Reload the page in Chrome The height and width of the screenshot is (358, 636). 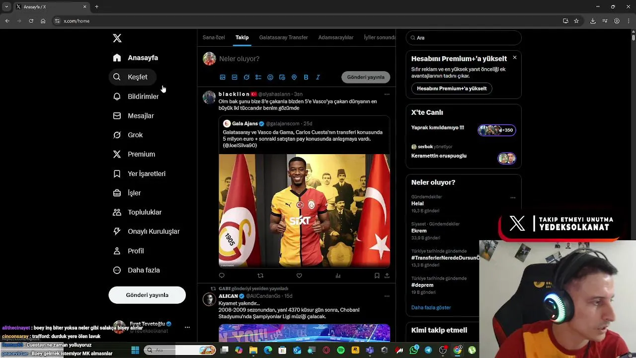31,21
